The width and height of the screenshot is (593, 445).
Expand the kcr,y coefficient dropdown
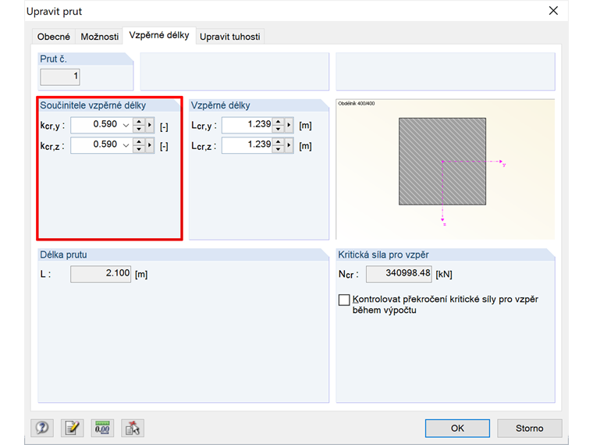click(x=126, y=125)
